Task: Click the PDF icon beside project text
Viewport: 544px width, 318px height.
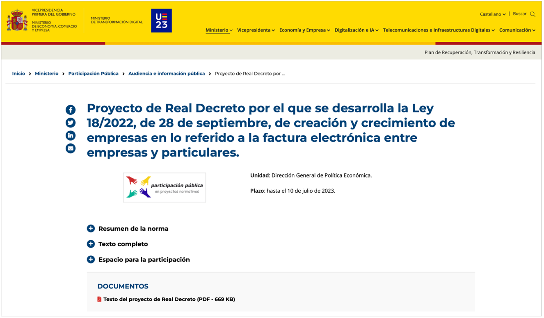Action: [x=99, y=299]
